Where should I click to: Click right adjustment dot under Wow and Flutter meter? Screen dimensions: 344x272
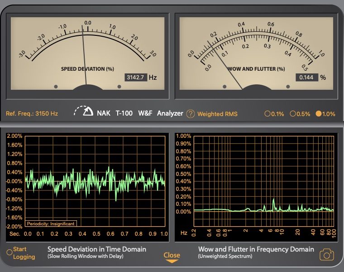(x=287, y=86)
